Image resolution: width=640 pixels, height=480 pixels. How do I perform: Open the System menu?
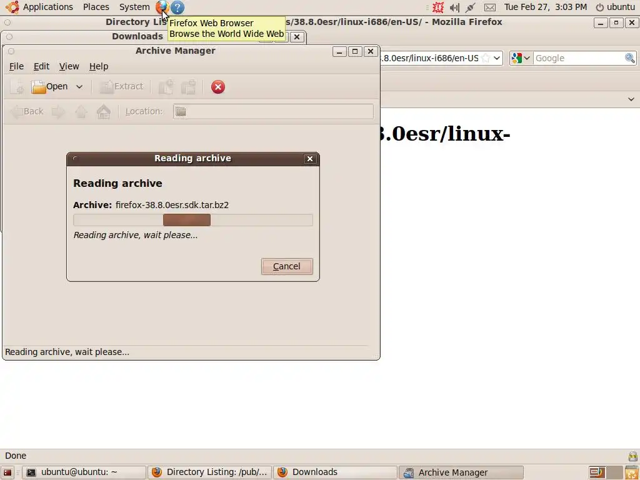pos(134,7)
